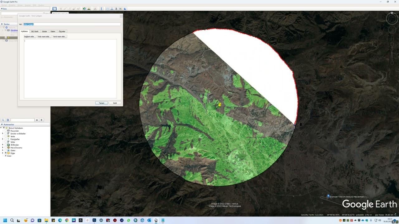
Task: Click the Web resmi ekle button
Action: pos(44,37)
